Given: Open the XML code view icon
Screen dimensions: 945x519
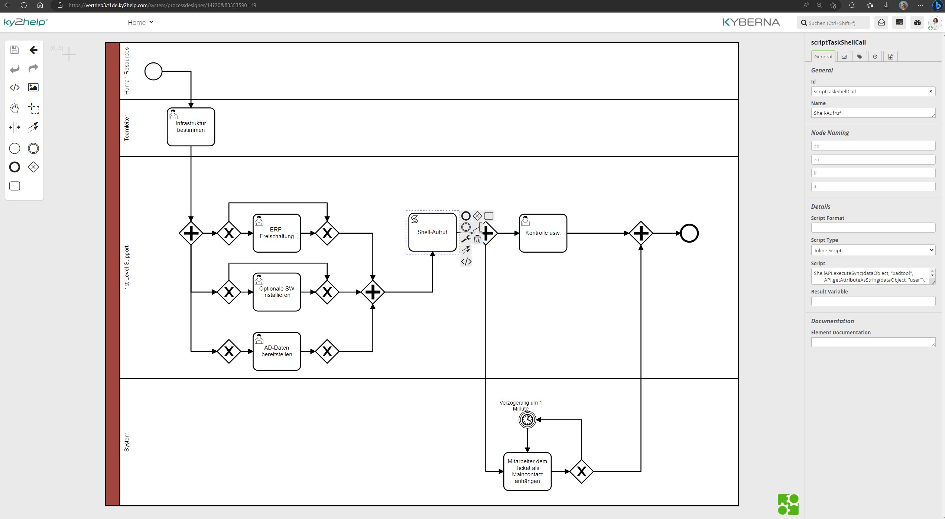Looking at the screenshot, I should 14,87.
